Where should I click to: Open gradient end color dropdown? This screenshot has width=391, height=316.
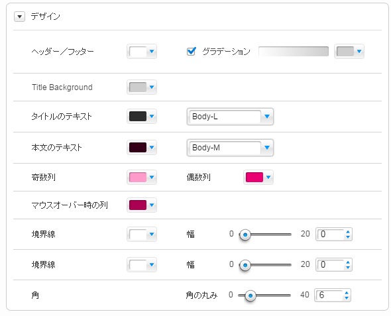[349, 51]
